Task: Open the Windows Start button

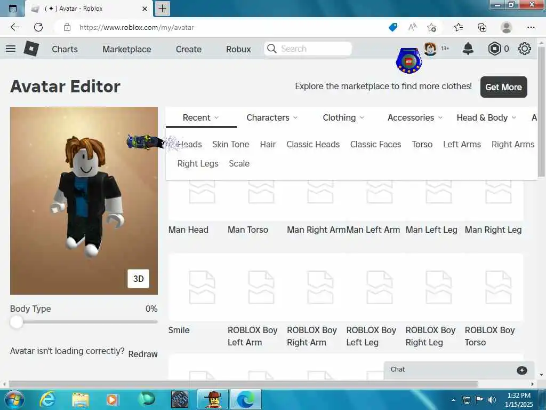Action: [13, 399]
